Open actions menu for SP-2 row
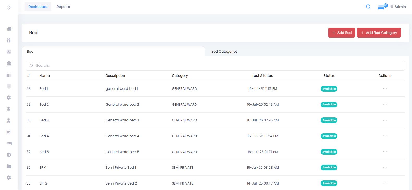 pos(385,183)
